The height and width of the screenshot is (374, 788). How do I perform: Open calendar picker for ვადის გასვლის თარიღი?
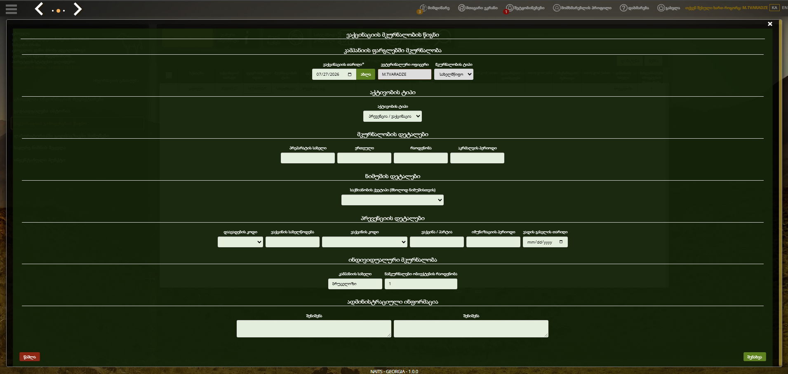point(561,242)
